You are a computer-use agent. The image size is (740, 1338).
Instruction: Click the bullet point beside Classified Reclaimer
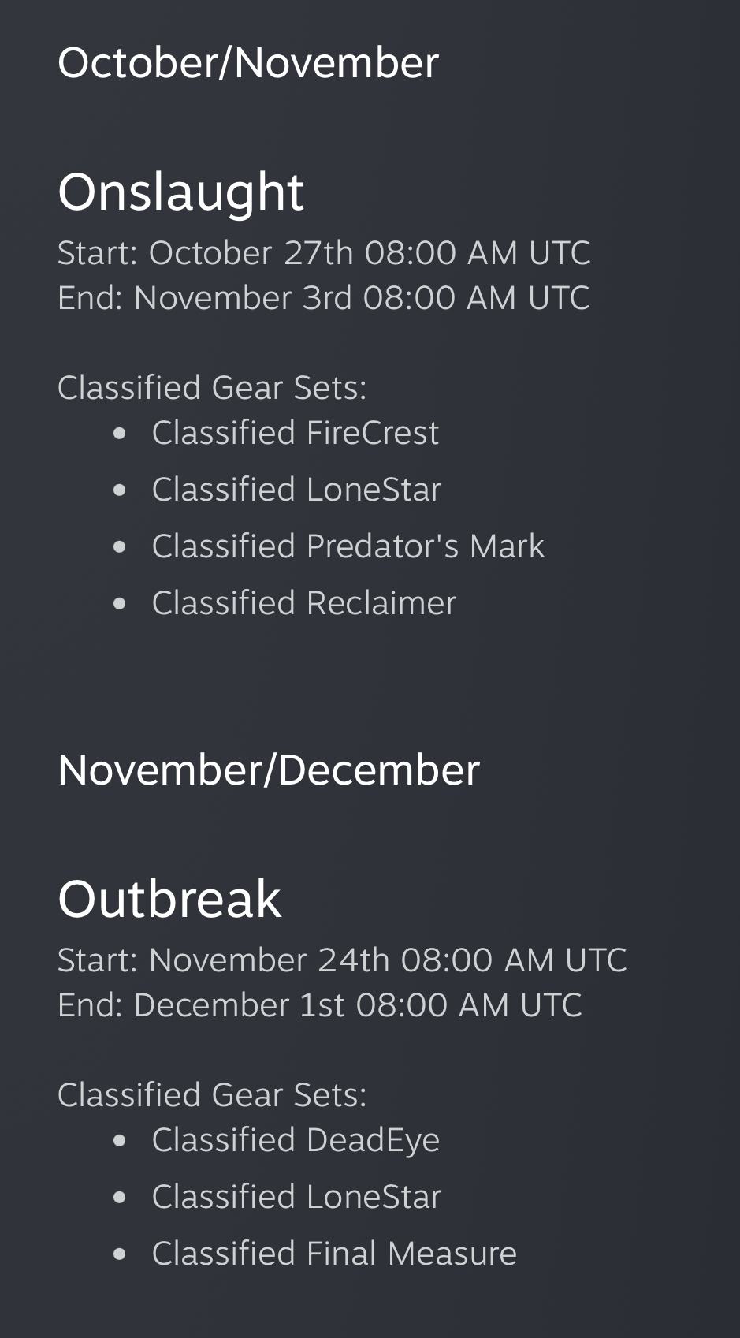coord(120,604)
